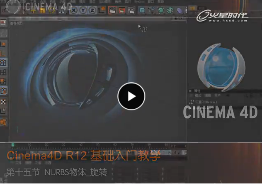The width and height of the screenshot is (262, 193).
Task: Select the Move tool in toolbar
Action: 33,10
